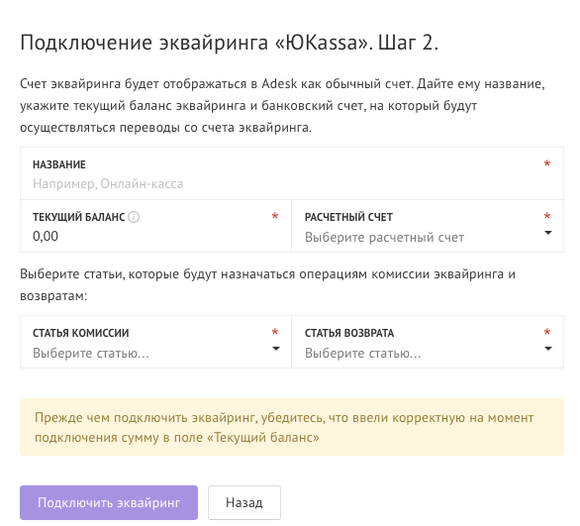Click the paragraph starting 'Счет эквайринга будет отображаться'

282,105
